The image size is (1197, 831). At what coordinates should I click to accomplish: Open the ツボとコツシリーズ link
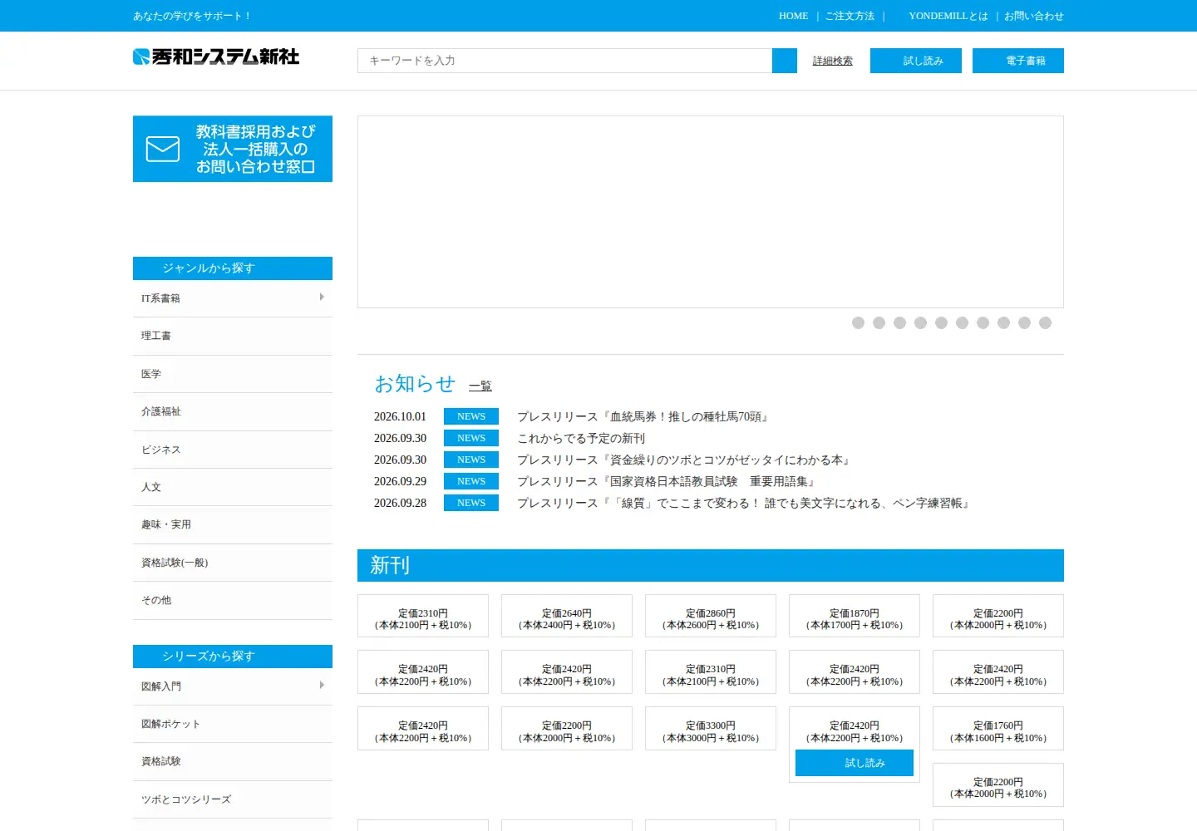point(233,799)
